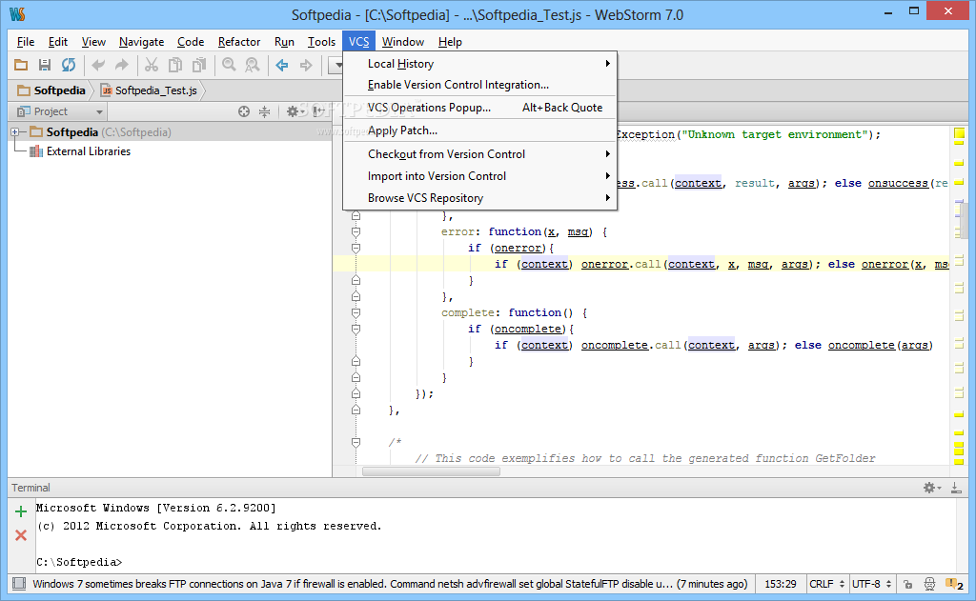This screenshot has height=601, width=976.
Task: Open the Code menu
Action: tap(191, 42)
